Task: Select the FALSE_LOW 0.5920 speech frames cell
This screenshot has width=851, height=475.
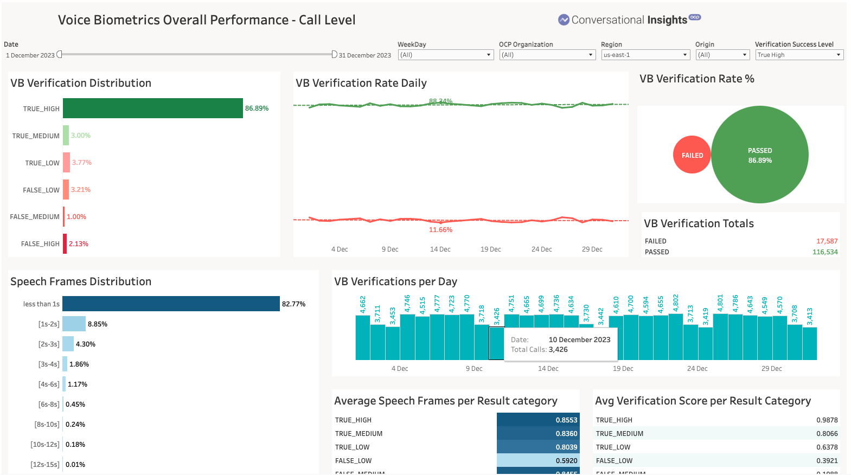Action: click(538, 461)
